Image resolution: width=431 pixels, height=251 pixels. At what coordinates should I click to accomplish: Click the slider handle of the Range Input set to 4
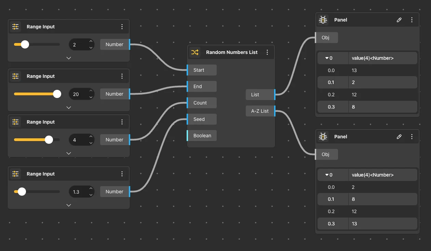point(49,140)
